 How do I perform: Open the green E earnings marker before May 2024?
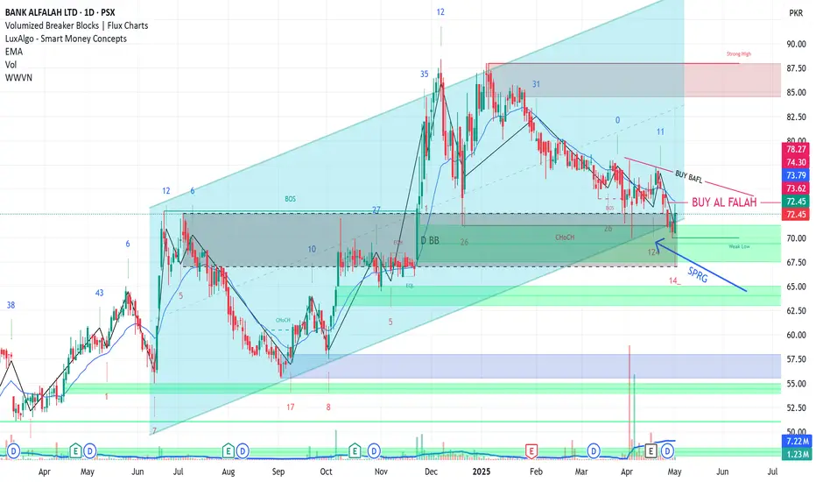76,450
